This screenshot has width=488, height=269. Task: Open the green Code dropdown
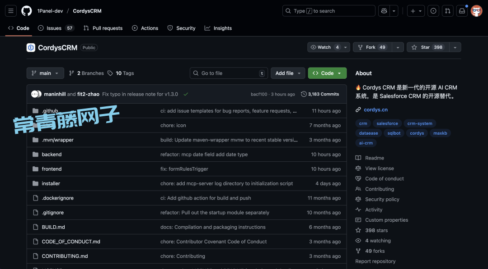(327, 73)
